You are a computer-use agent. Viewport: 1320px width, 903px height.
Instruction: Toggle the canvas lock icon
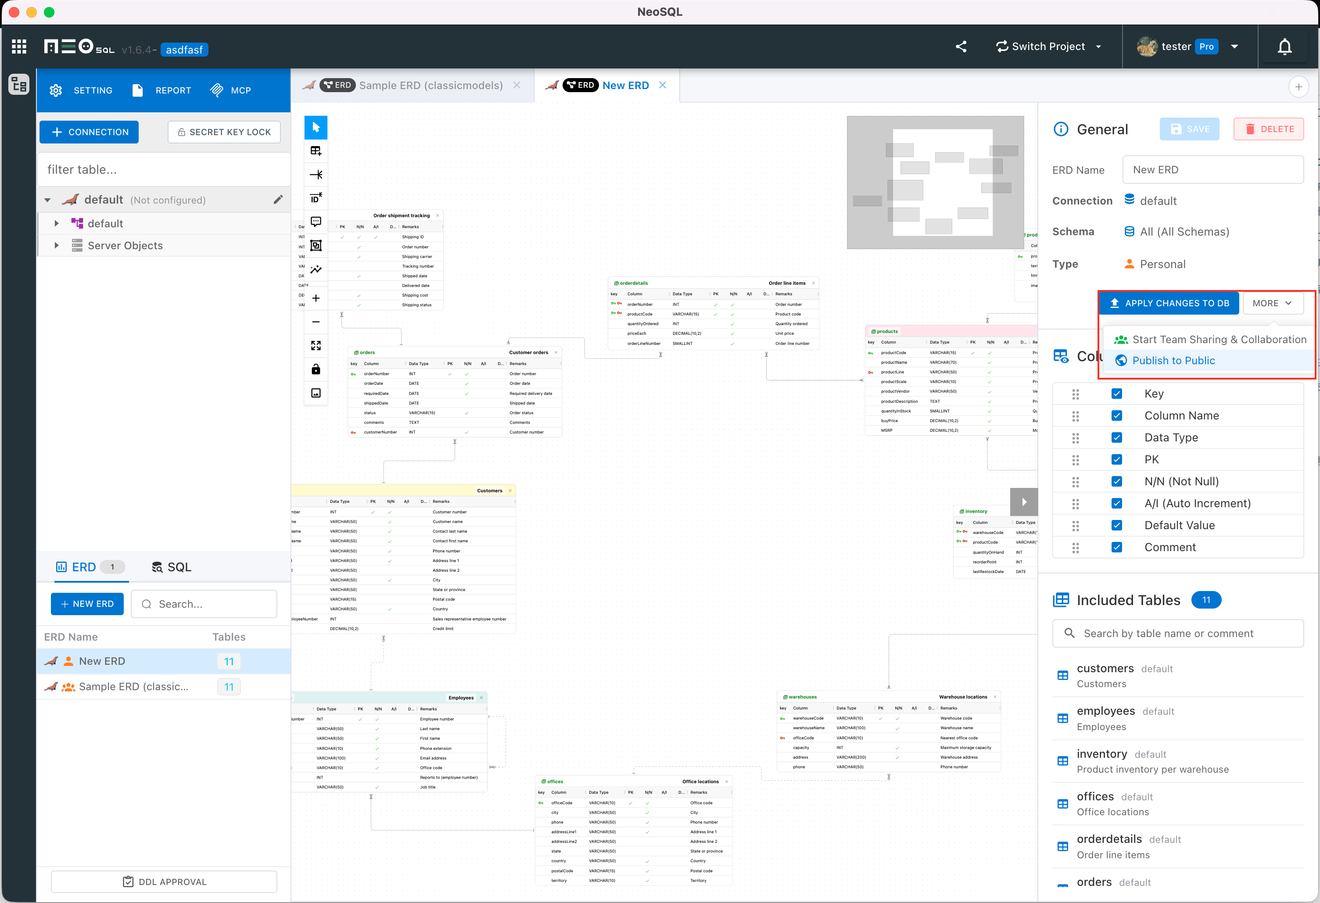tap(316, 369)
